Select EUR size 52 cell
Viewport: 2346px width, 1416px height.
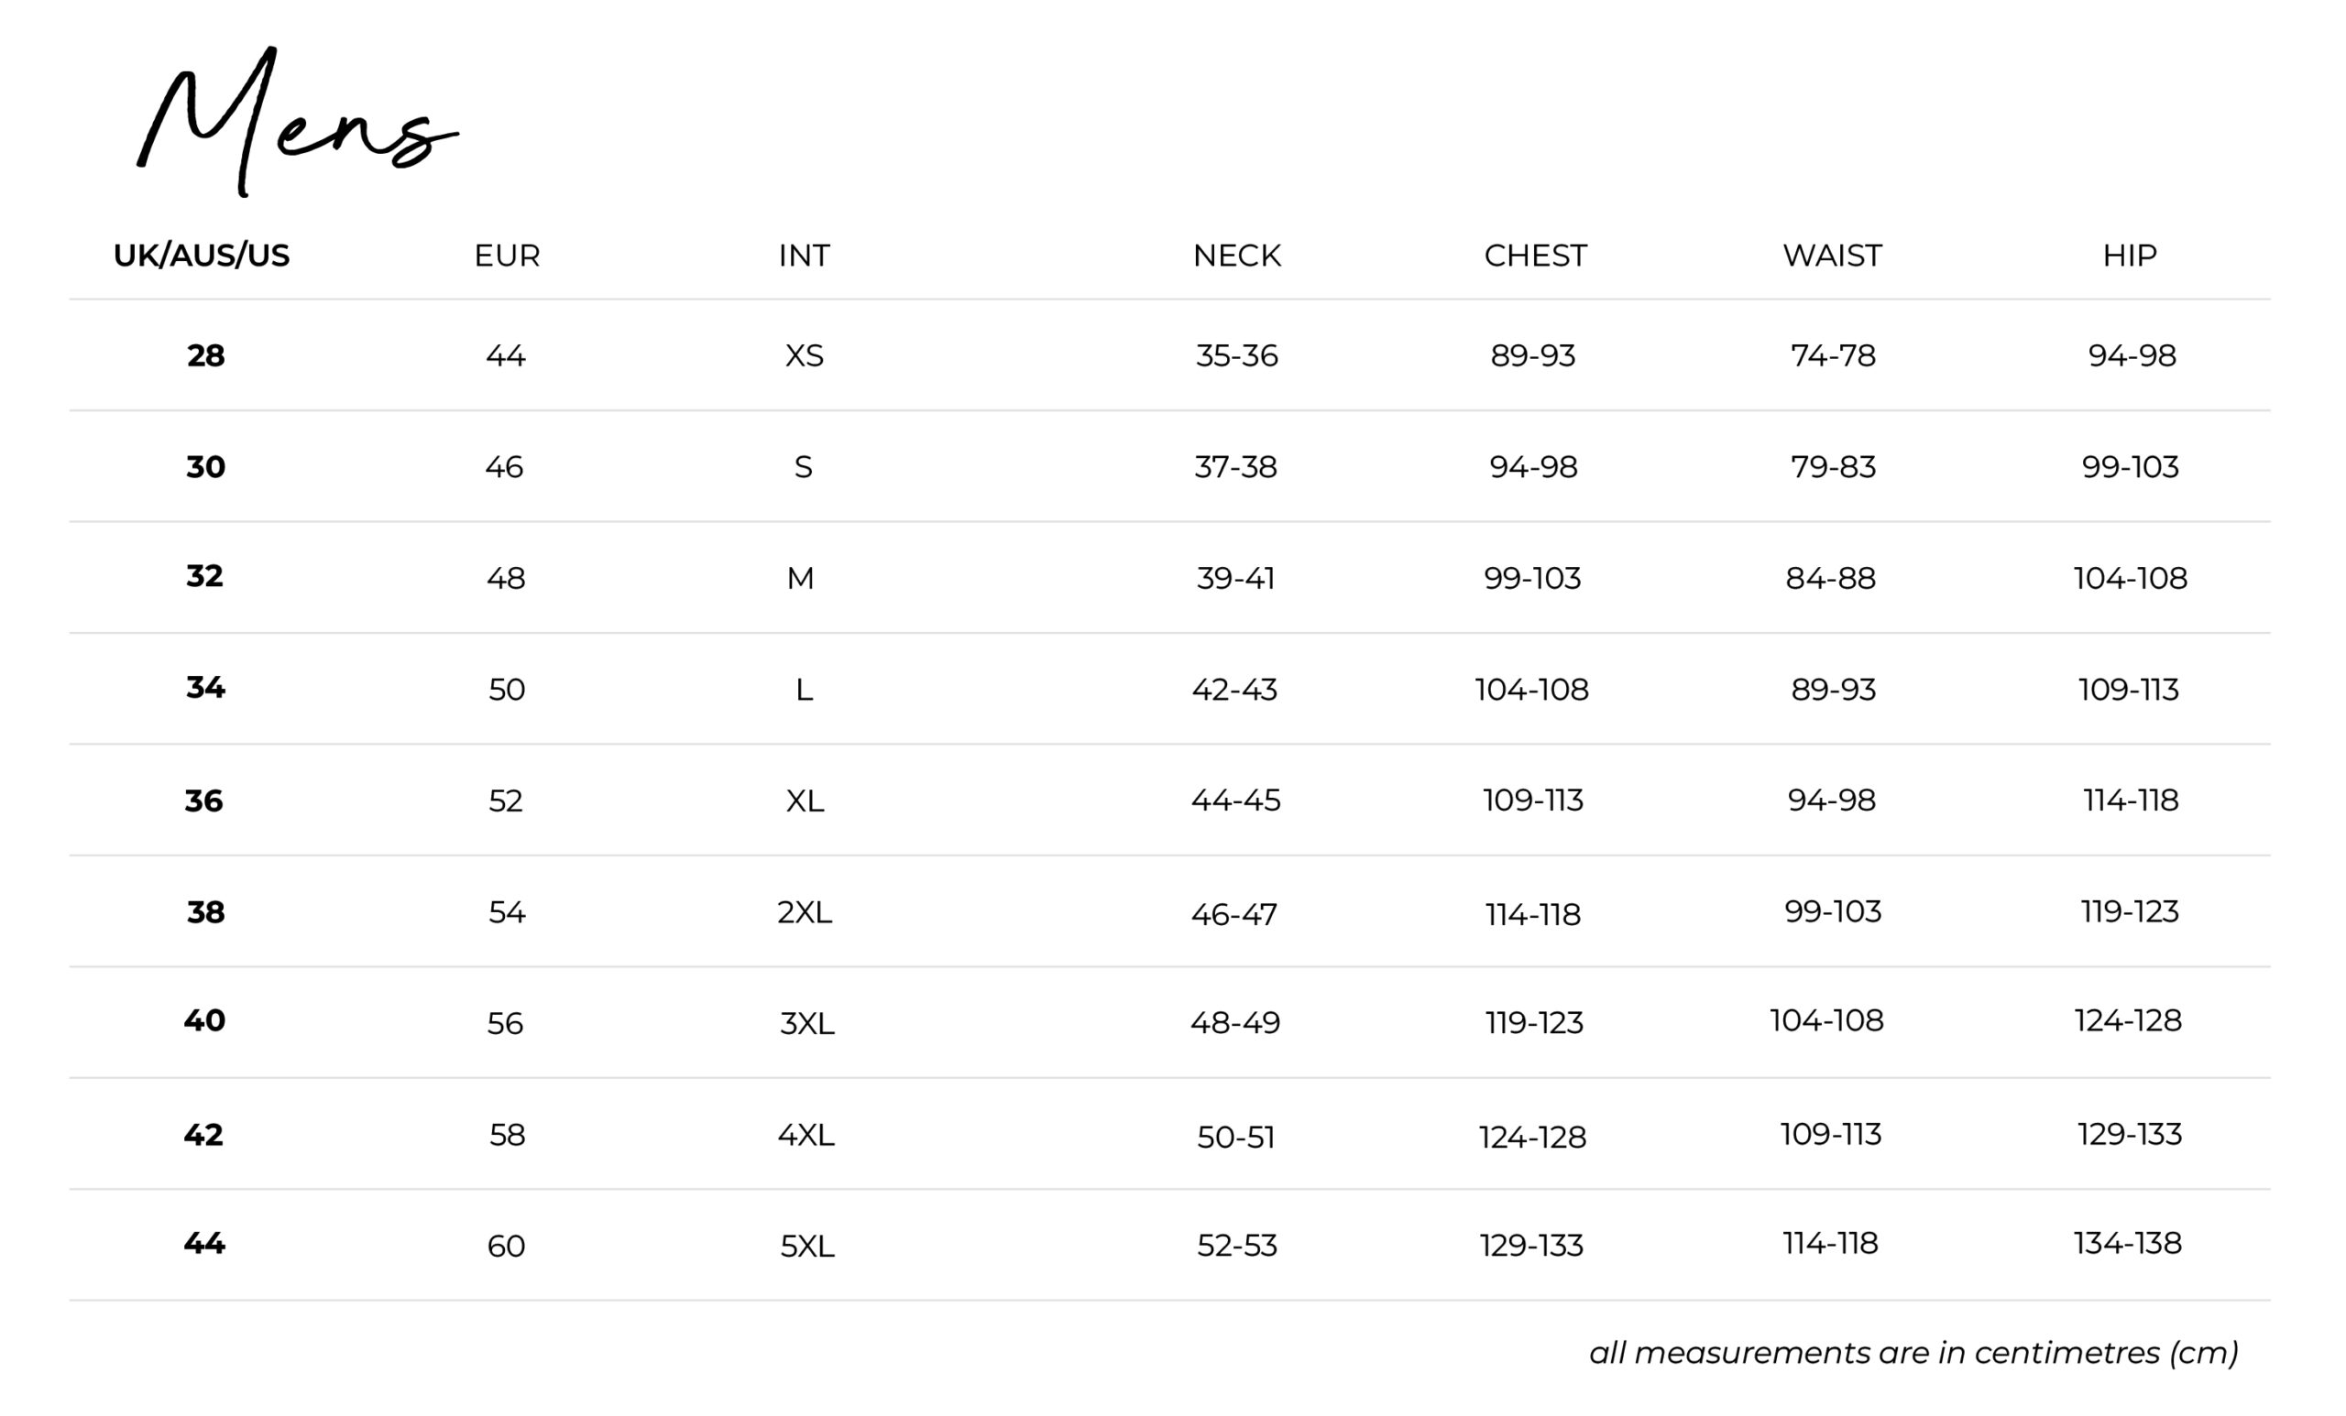click(506, 801)
